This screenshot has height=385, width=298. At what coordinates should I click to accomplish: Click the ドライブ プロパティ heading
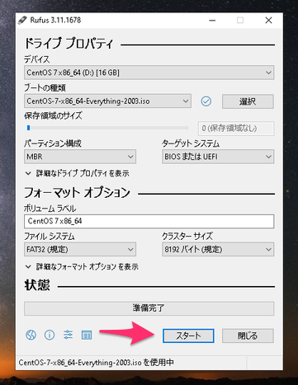pyautogui.click(x=69, y=44)
